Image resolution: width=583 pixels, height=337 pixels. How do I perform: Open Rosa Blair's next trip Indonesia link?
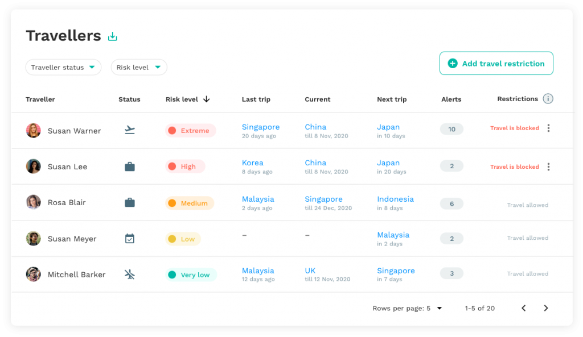395,199
